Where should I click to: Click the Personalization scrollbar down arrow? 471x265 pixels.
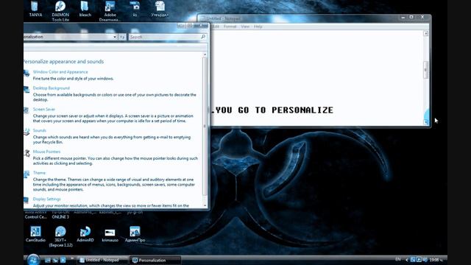[x=205, y=205]
